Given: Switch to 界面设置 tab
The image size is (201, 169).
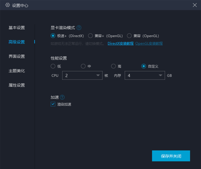Looking at the screenshot, I should (x=16, y=56).
